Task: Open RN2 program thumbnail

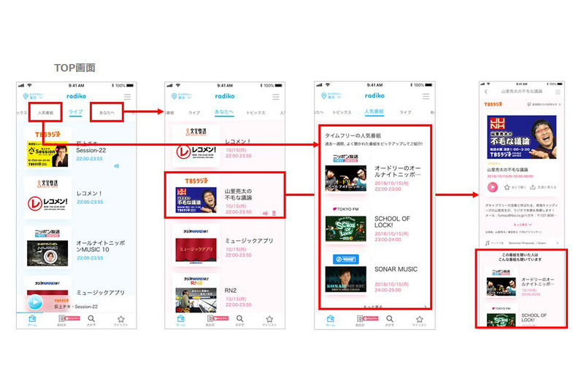Action: [x=196, y=300]
